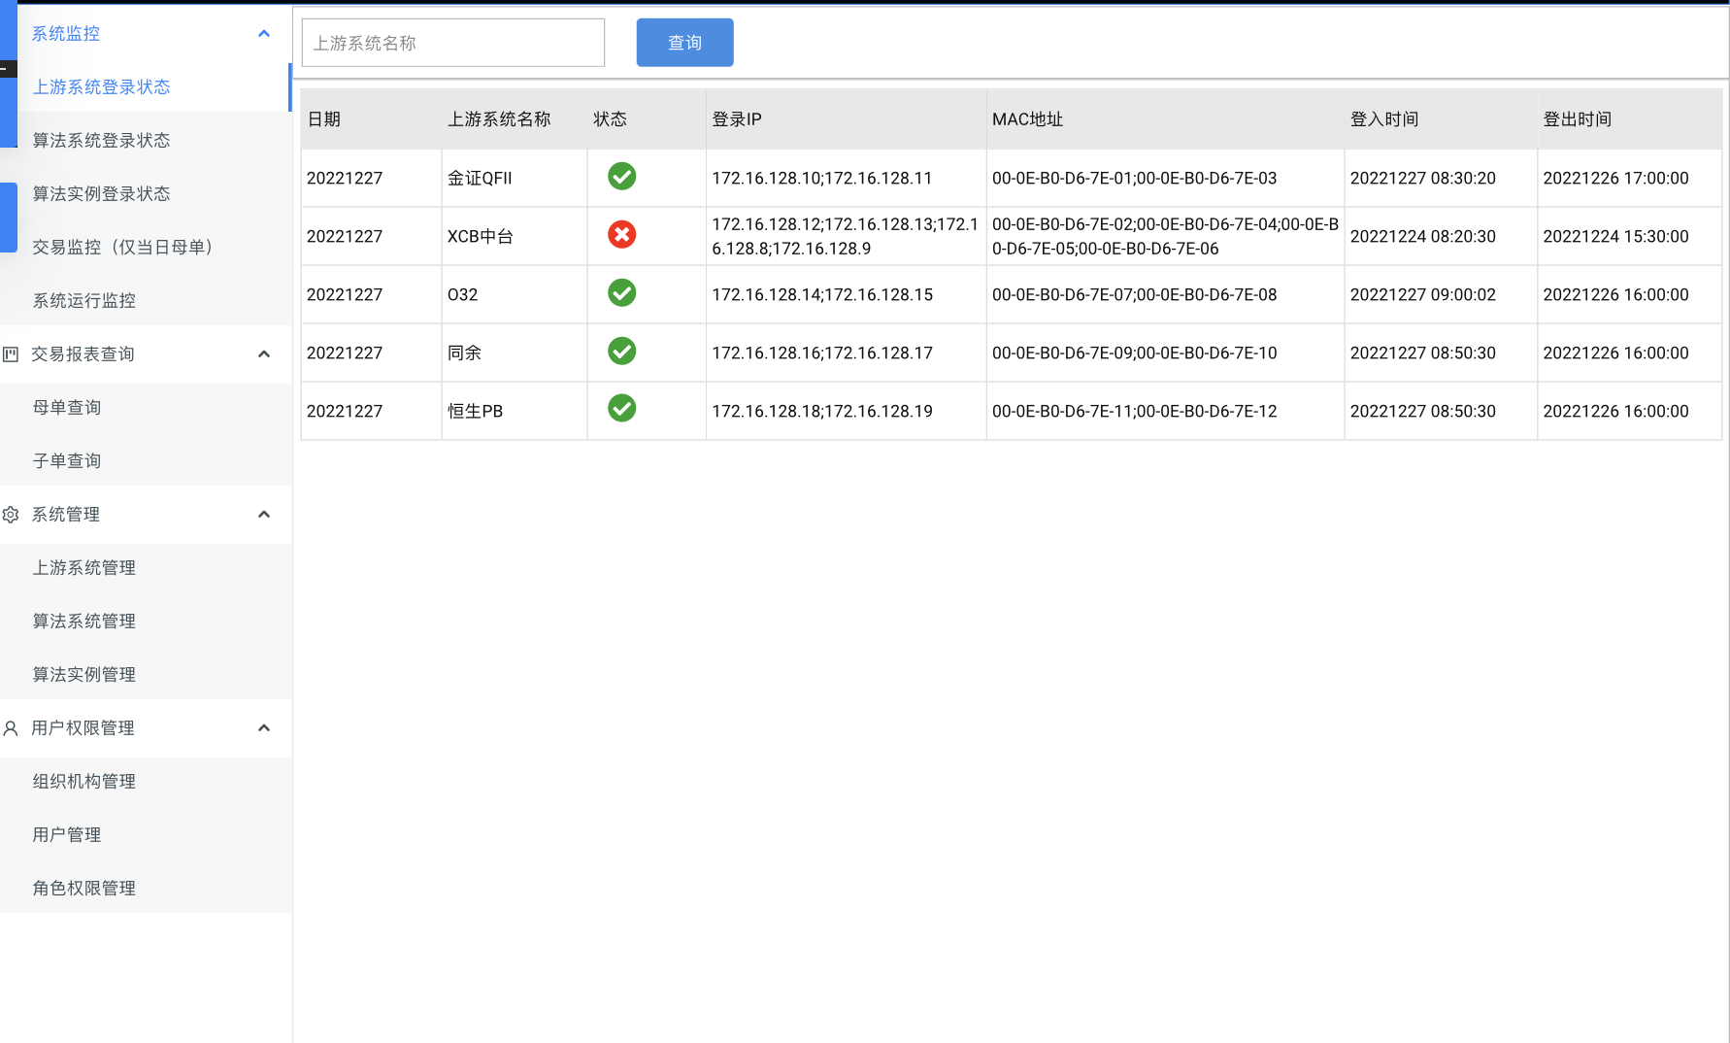Open 组织机构管理 menu item
The height and width of the screenshot is (1043, 1730).
coord(146,782)
